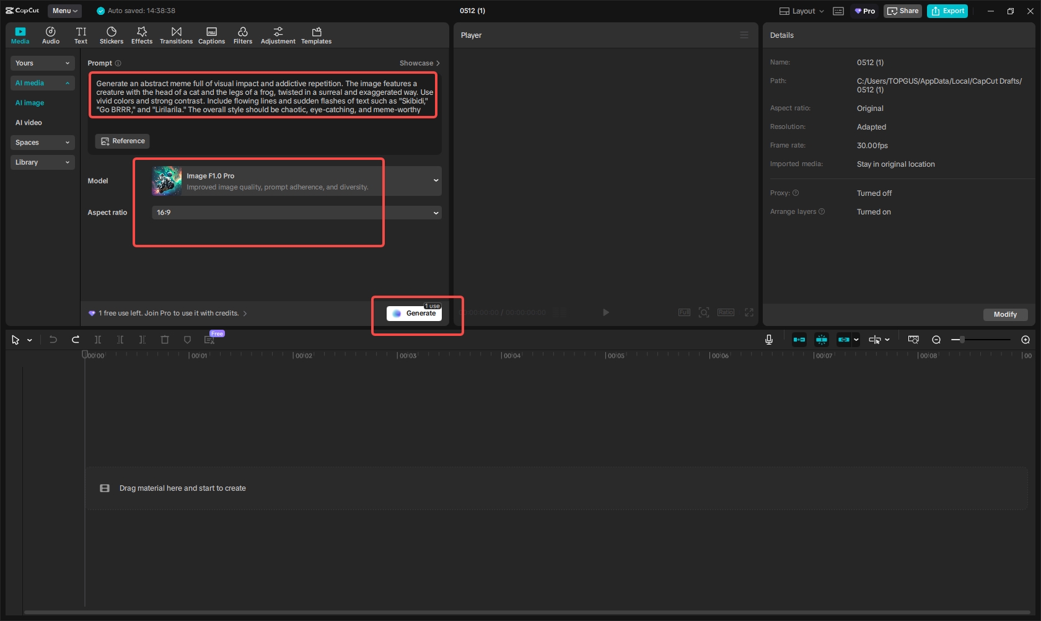Screen dimensions: 1041x621
Task: Toggle the main track magnet
Action: [x=799, y=340]
